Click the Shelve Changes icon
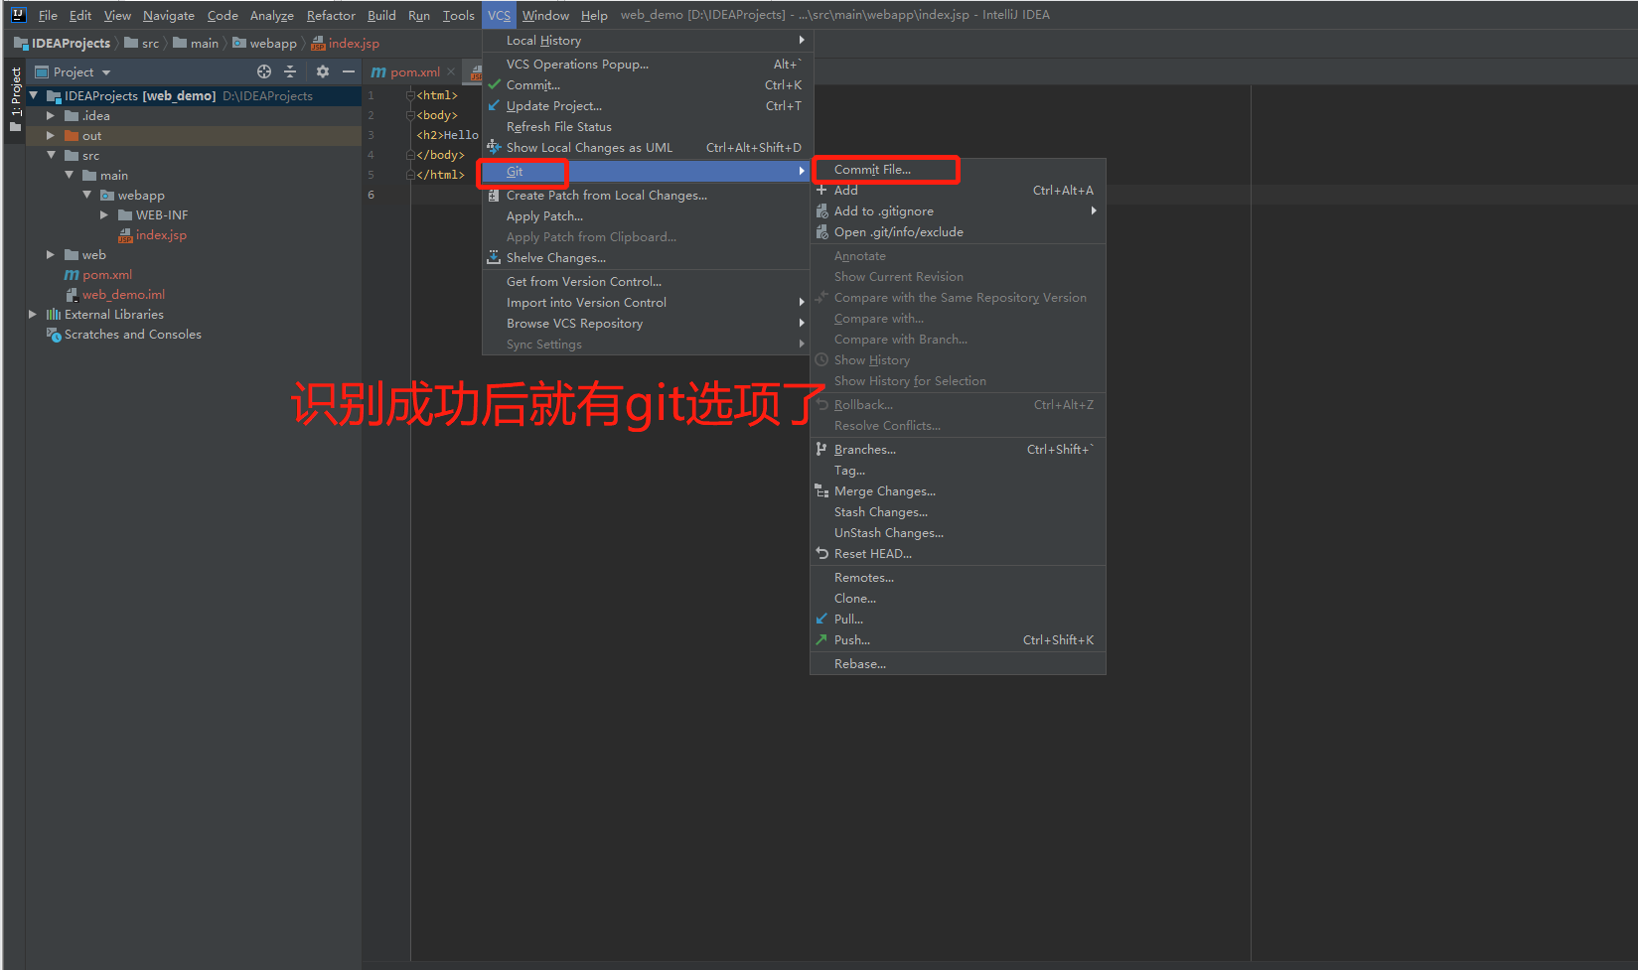 pyautogui.click(x=494, y=258)
